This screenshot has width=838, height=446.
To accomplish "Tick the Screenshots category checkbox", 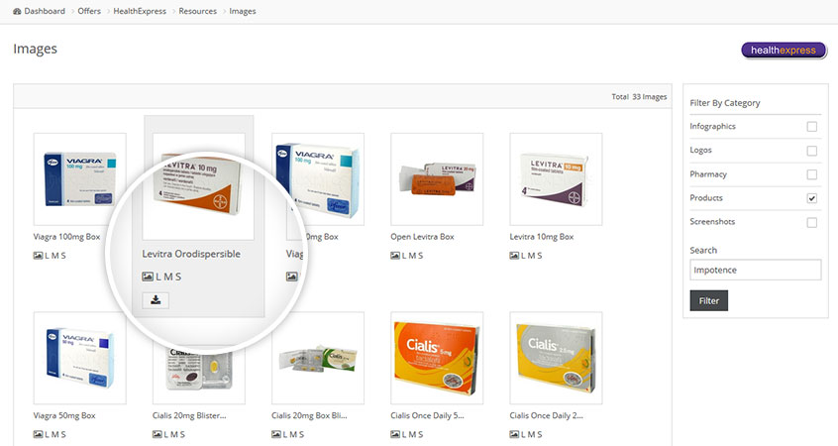I will coord(812,222).
